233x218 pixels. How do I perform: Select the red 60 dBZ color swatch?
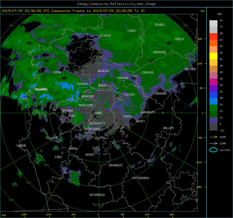pos(213,37)
